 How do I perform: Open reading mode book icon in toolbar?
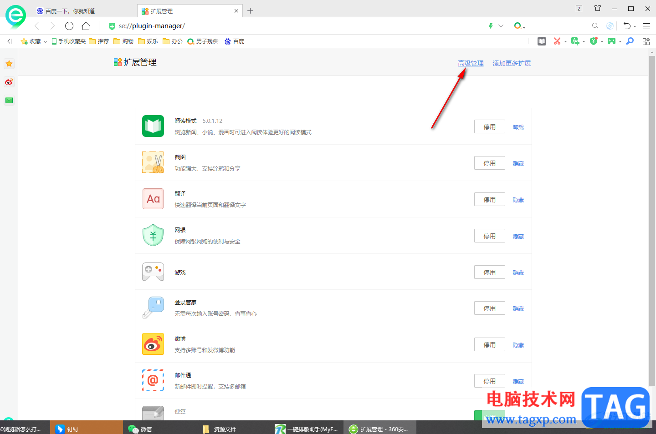click(542, 41)
